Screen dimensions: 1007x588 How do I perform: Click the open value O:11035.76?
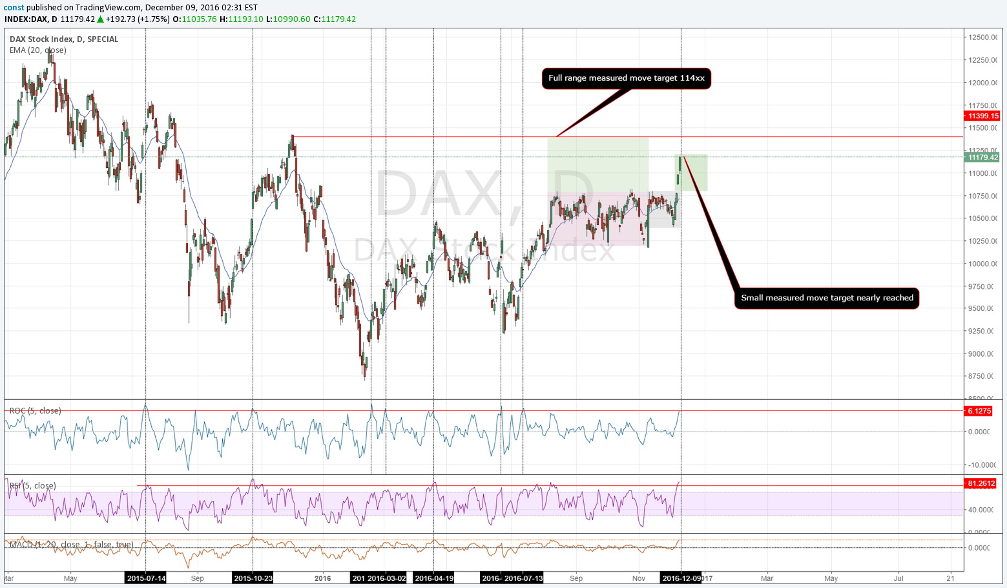pyautogui.click(x=194, y=19)
